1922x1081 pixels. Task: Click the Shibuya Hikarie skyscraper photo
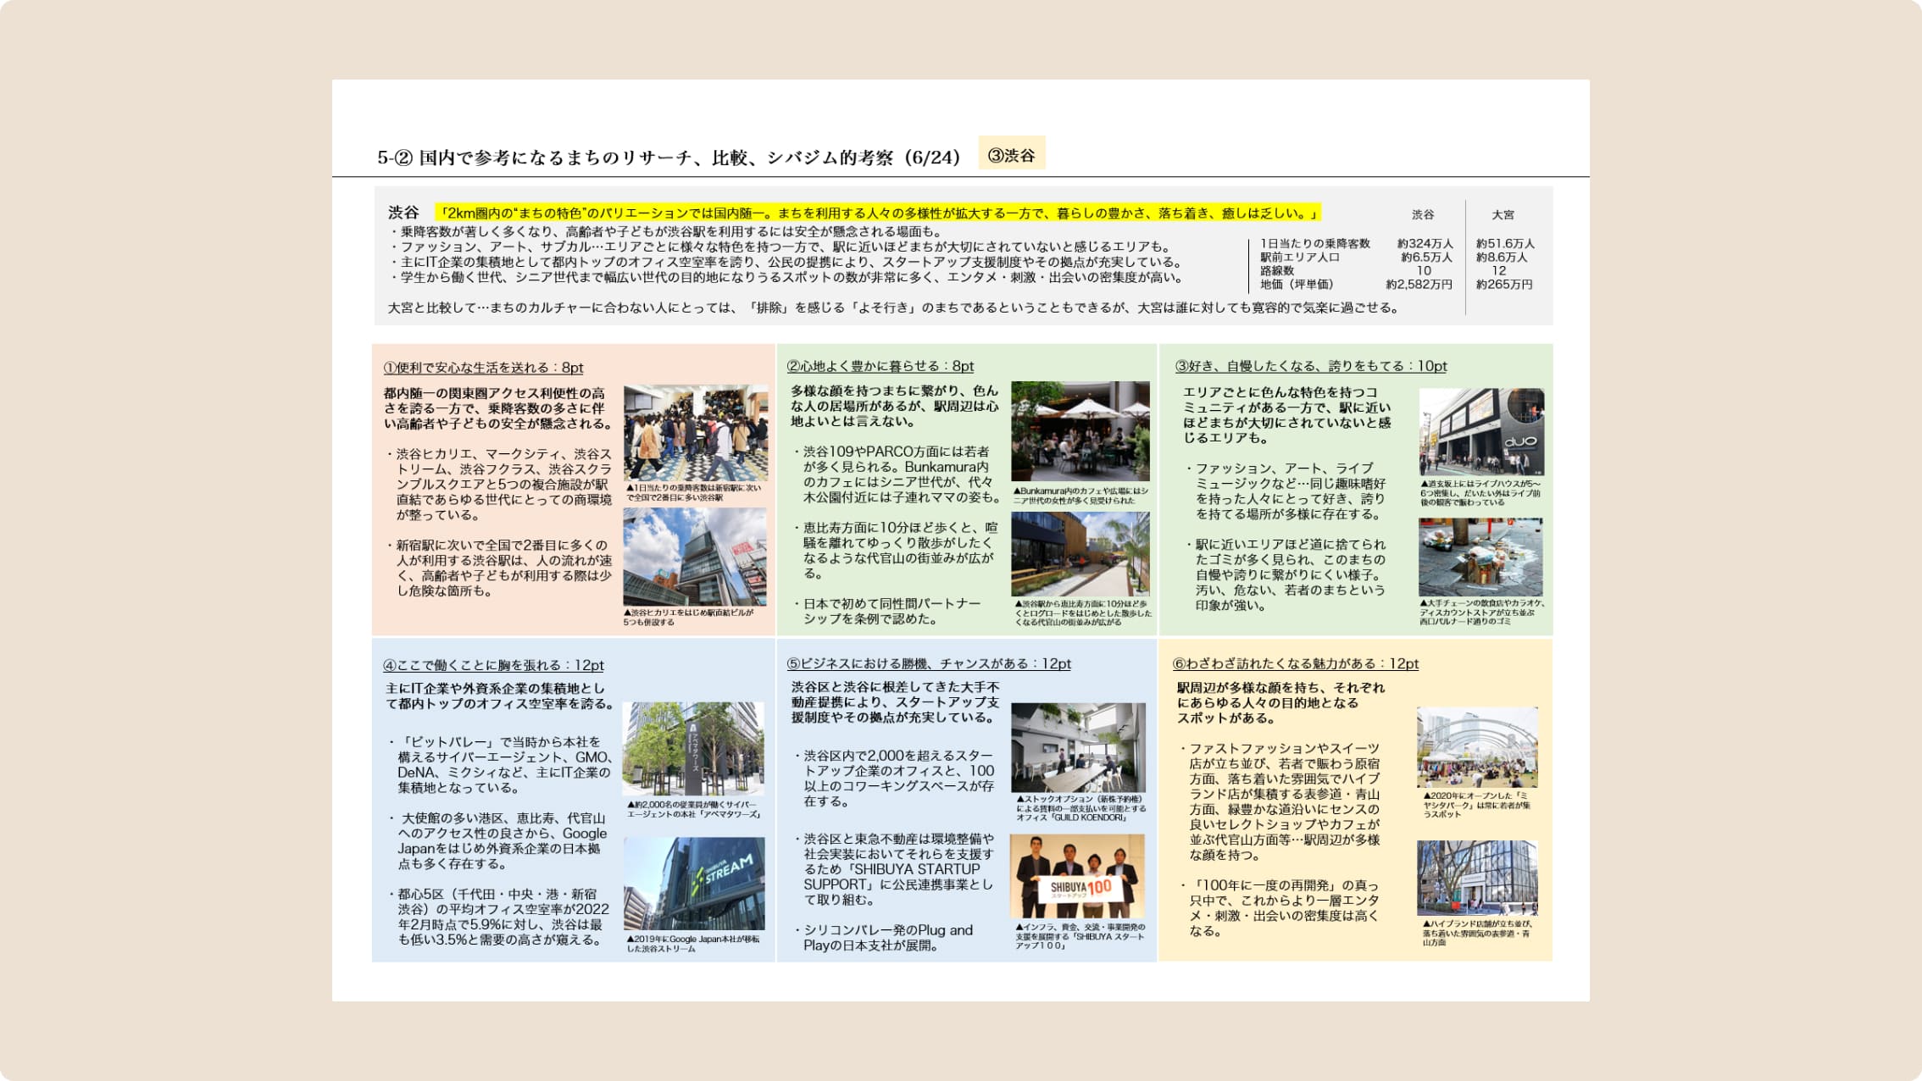point(695,557)
